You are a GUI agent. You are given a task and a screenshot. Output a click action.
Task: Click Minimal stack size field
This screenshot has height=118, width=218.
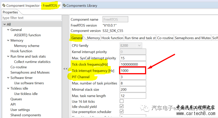coord(133,89)
